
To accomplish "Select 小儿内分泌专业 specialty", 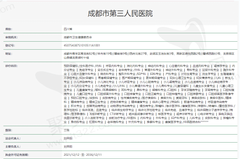I will coord(81,86).
